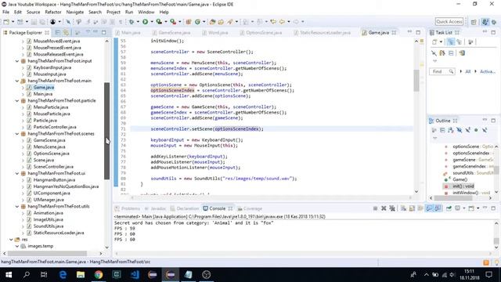Click Quick Access box
Screen dimensions: 501x282
pos(449,22)
